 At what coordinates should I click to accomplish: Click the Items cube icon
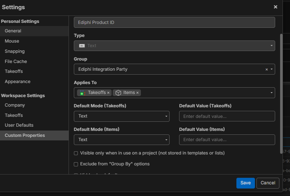[x=118, y=93]
